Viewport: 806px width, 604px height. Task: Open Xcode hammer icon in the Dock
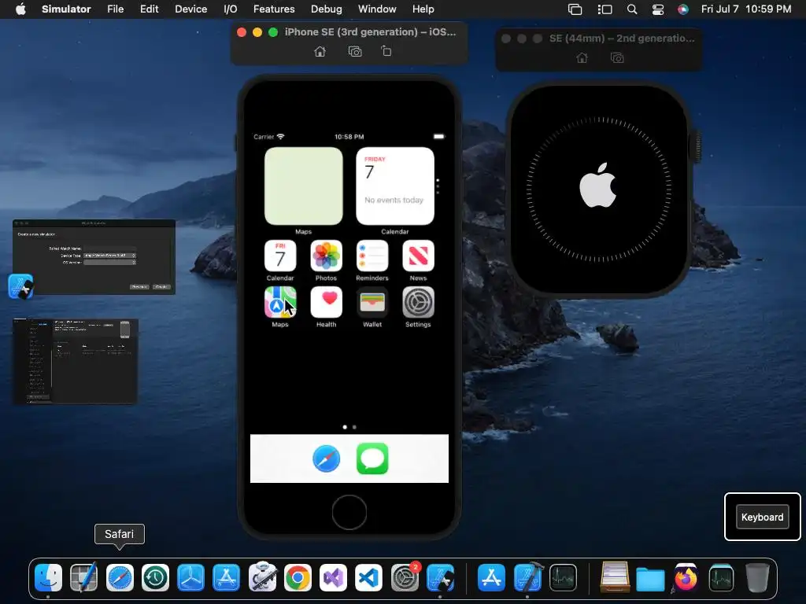(528, 576)
